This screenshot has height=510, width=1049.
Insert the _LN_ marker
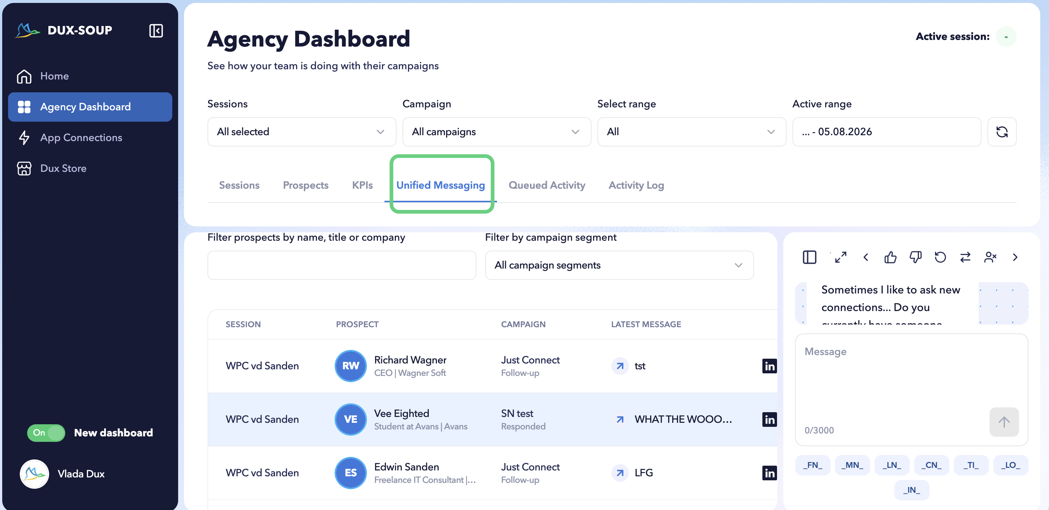point(892,465)
